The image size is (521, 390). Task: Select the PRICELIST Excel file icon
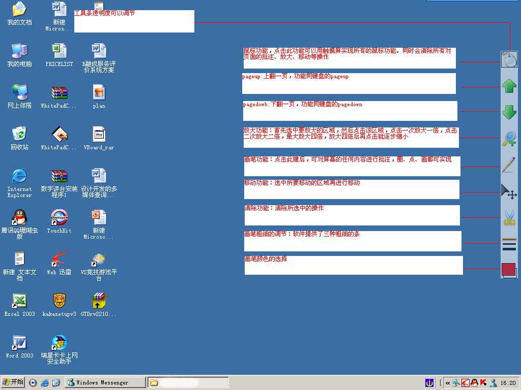click(x=59, y=51)
